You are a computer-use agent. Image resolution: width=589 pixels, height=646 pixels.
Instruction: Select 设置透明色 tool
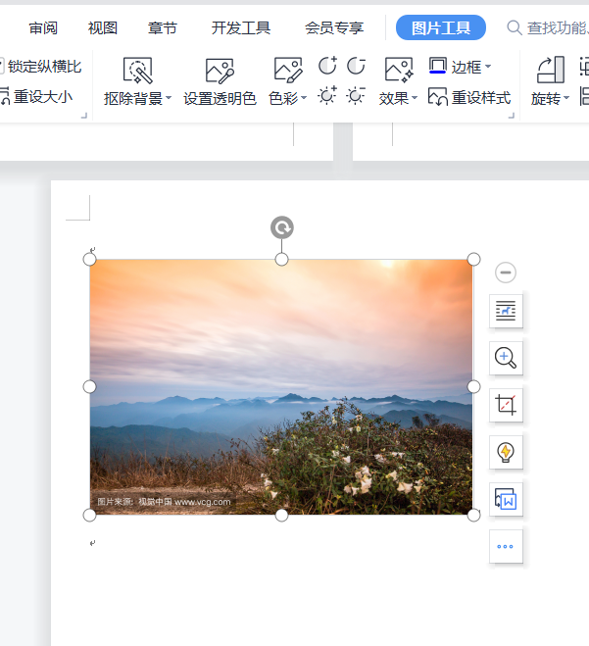pos(220,82)
